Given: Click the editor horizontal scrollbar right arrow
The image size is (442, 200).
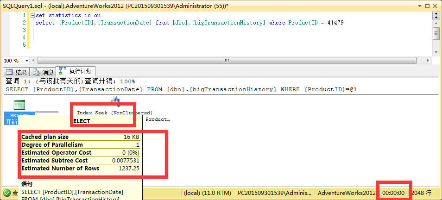Looking at the screenshot, I should (x=428, y=61).
